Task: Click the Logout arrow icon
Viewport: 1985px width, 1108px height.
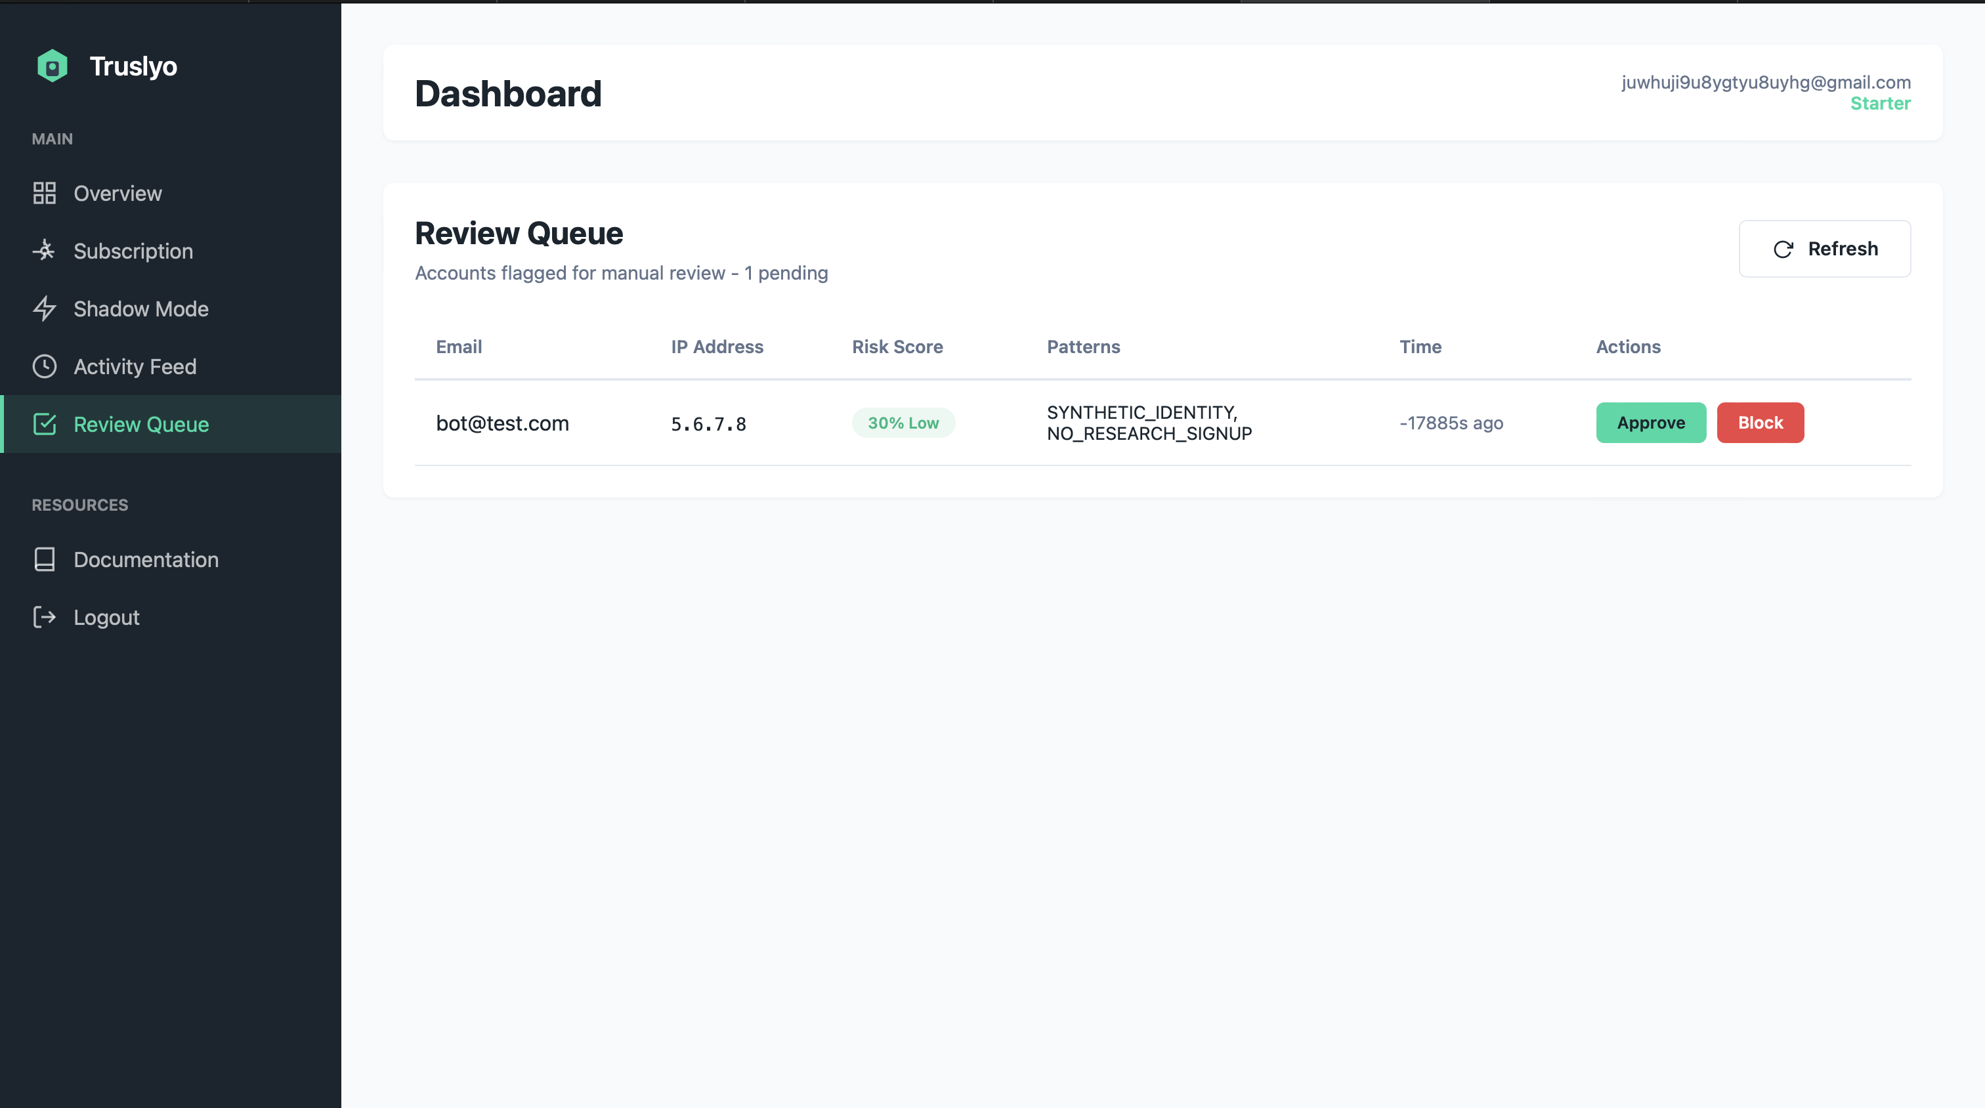Action: click(x=45, y=617)
